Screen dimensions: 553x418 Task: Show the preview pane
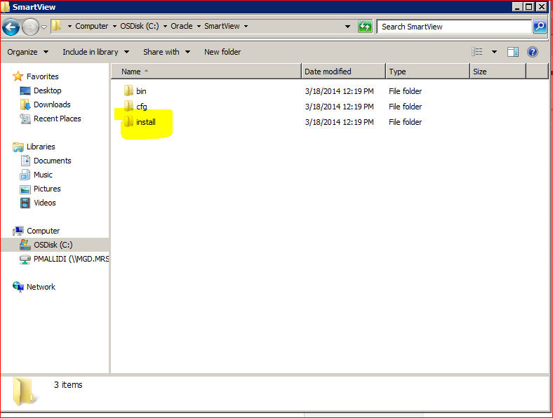[x=513, y=52]
